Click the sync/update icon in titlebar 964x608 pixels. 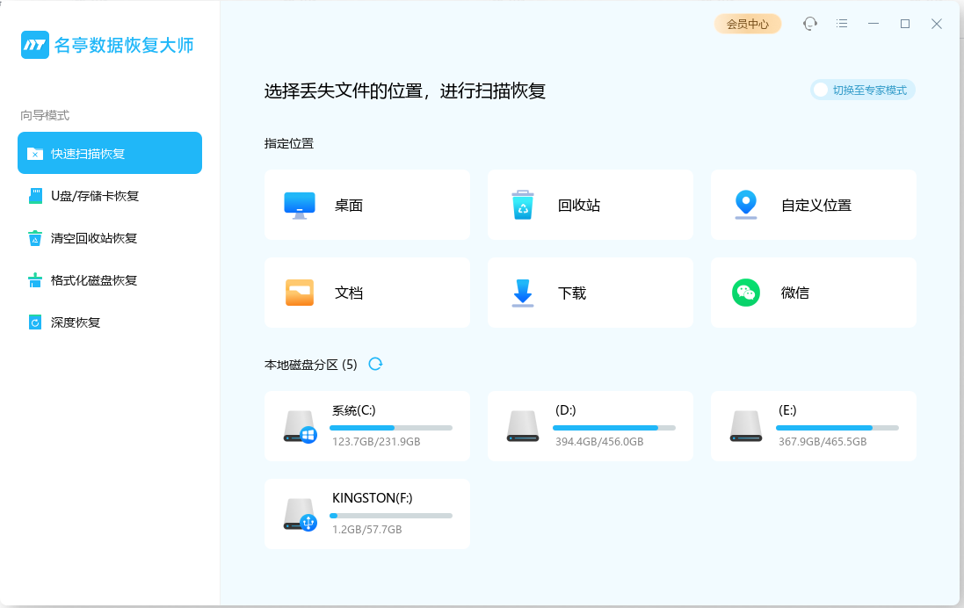(809, 24)
